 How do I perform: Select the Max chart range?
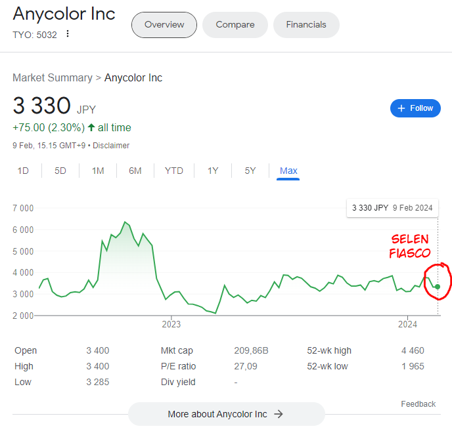[288, 171]
